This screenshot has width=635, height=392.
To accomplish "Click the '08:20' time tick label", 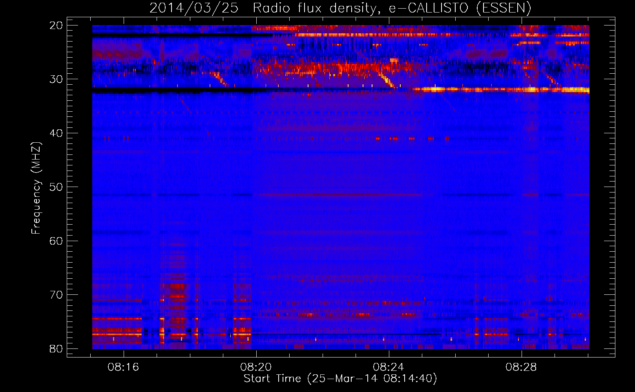I will (256, 367).
